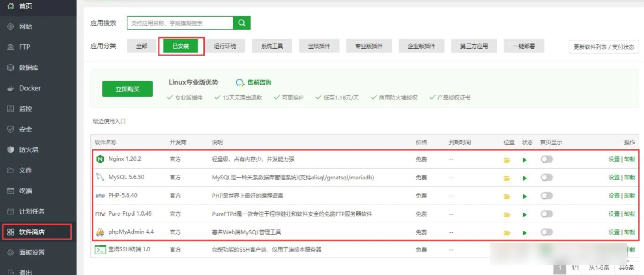Click the phpMyAdmin sailboat logo icon
The width and height of the screenshot is (644, 275).
point(100,232)
